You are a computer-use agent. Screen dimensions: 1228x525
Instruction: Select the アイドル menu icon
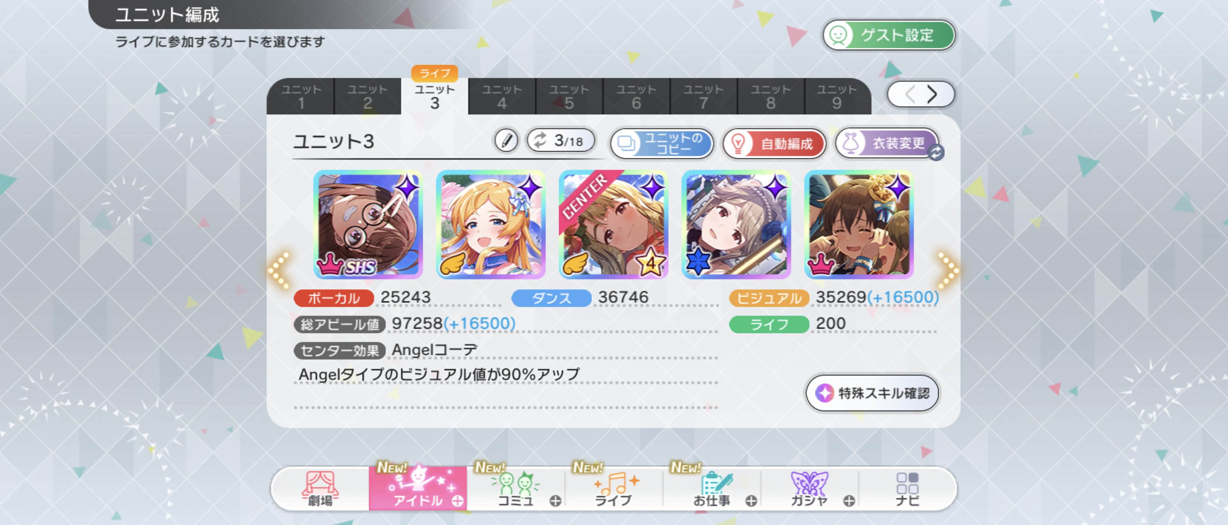pyautogui.click(x=418, y=489)
